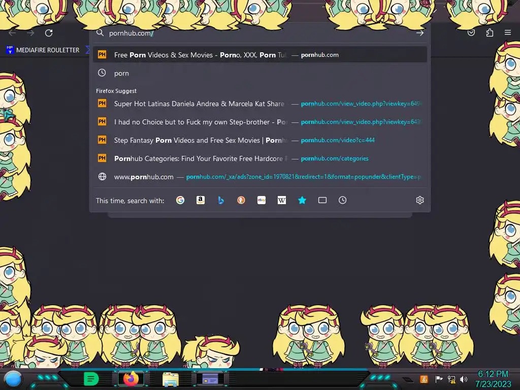
Task: Search in open Tabs using the tab icon
Action: (x=322, y=200)
